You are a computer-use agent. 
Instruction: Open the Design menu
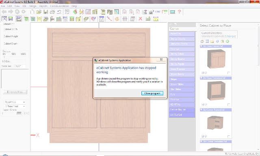tap(32, 6)
